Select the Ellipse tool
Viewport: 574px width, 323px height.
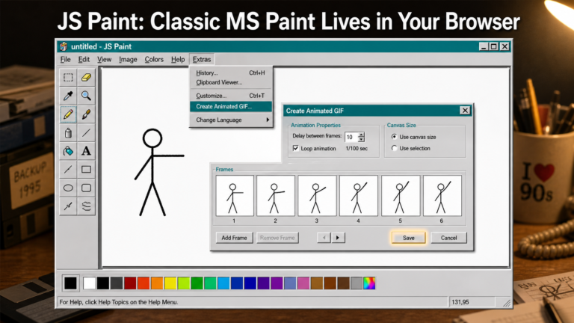(x=68, y=188)
